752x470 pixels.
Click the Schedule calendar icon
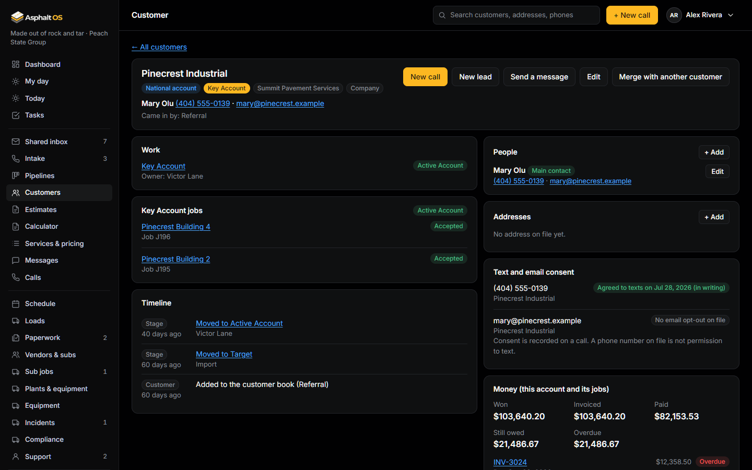click(x=16, y=303)
